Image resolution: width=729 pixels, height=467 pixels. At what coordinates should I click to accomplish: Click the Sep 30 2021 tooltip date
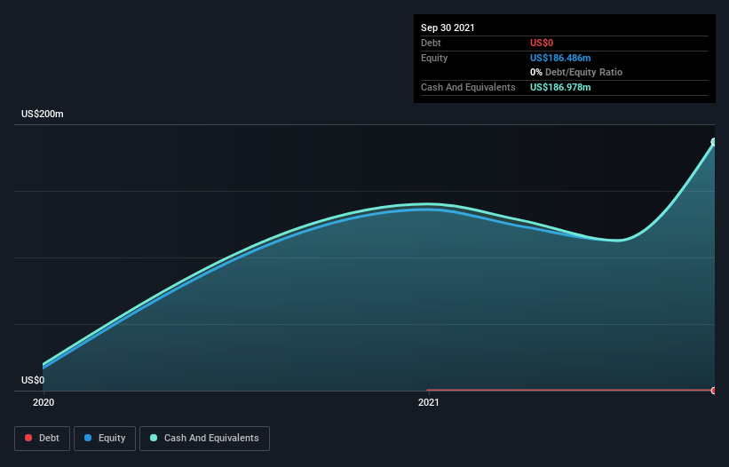pos(448,28)
